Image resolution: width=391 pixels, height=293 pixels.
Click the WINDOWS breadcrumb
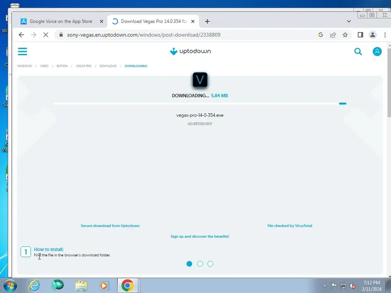pyautogui.click(x=24, y=66)
